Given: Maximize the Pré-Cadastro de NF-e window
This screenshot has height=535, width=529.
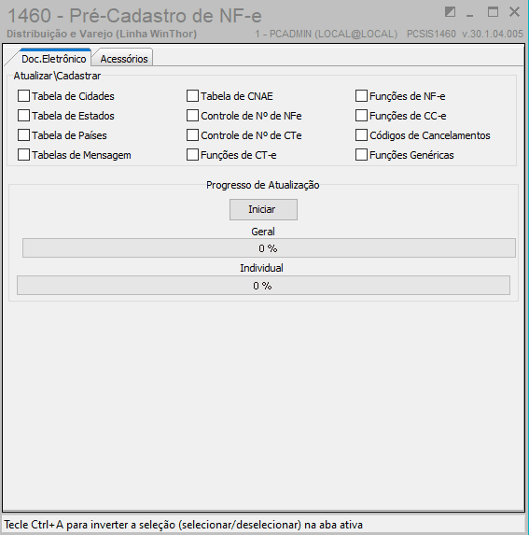Looking at the screenshot, I should coord(493,12).
